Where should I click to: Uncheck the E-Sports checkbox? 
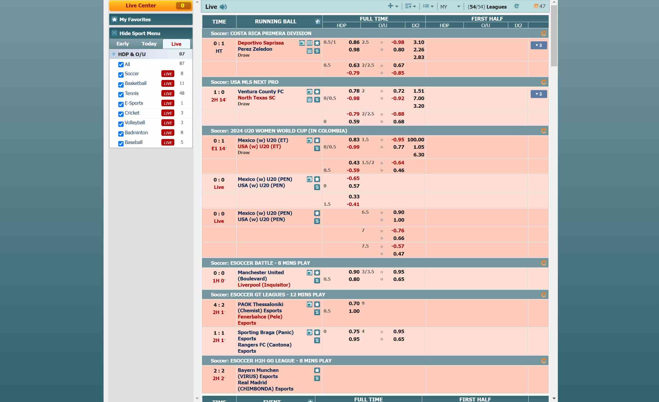click(121, 104)
